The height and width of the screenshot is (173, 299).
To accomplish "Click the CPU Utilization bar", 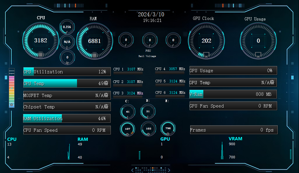I will pos(67,72).
